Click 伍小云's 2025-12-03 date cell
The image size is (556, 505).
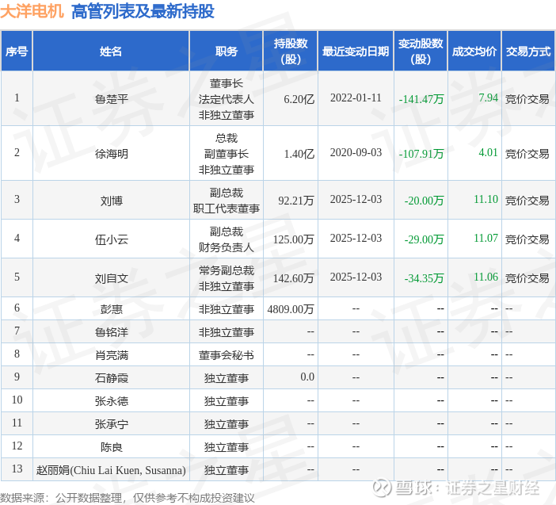356,238
